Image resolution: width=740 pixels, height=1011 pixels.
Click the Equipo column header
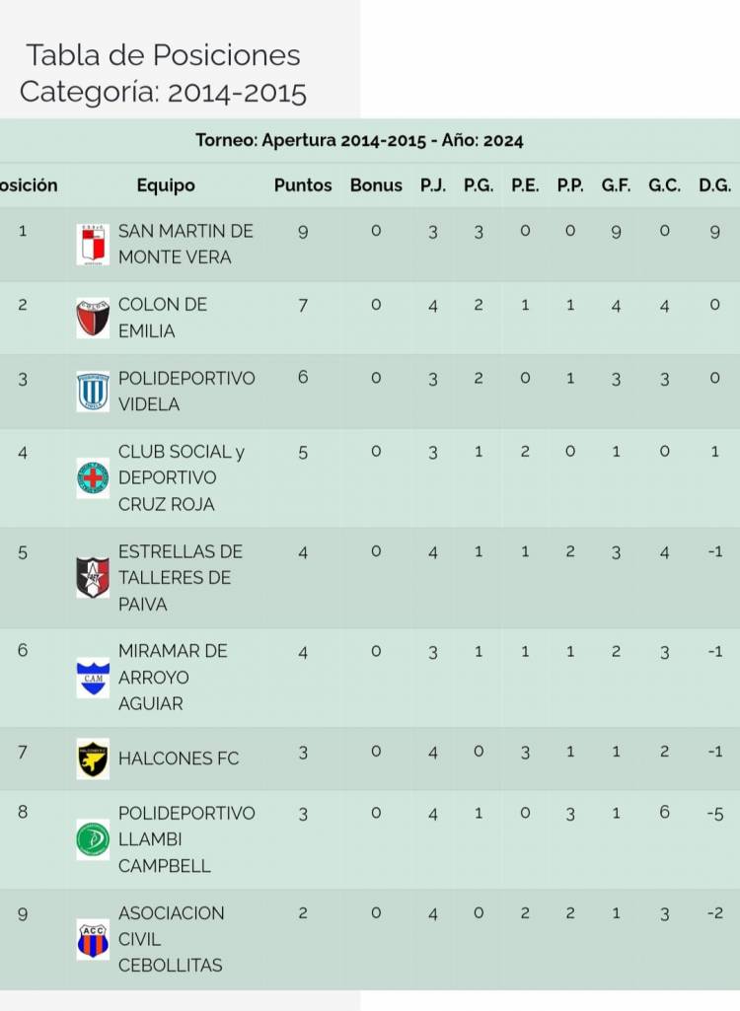coord(166,185)
